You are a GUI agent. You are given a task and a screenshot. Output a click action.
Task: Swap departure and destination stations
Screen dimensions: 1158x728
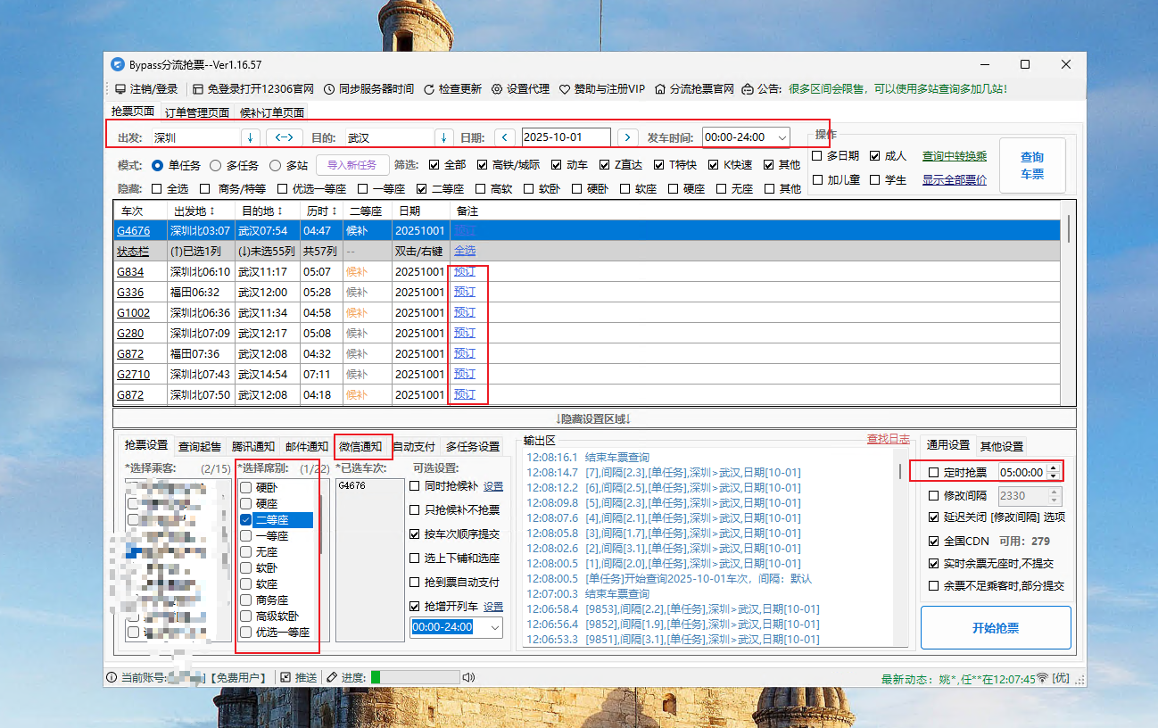click(x=285, y=137)
